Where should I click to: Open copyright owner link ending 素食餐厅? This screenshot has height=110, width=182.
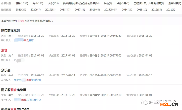tap(24, 40)
